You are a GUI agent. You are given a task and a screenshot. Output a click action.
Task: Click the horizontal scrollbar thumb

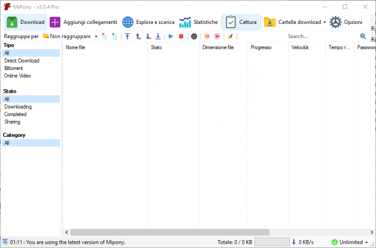coord(170,232)
